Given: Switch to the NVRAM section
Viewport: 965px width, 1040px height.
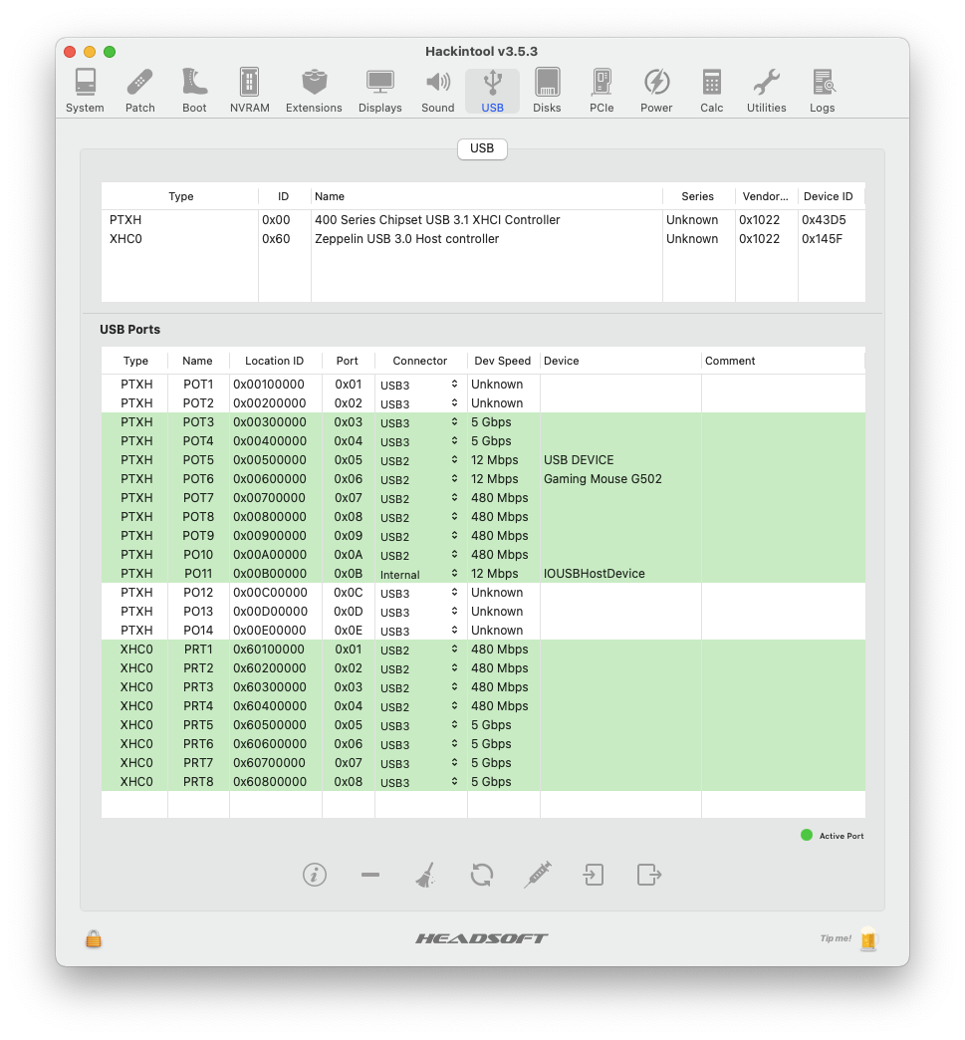Looking at the screenshot, I should coord(249,91).
